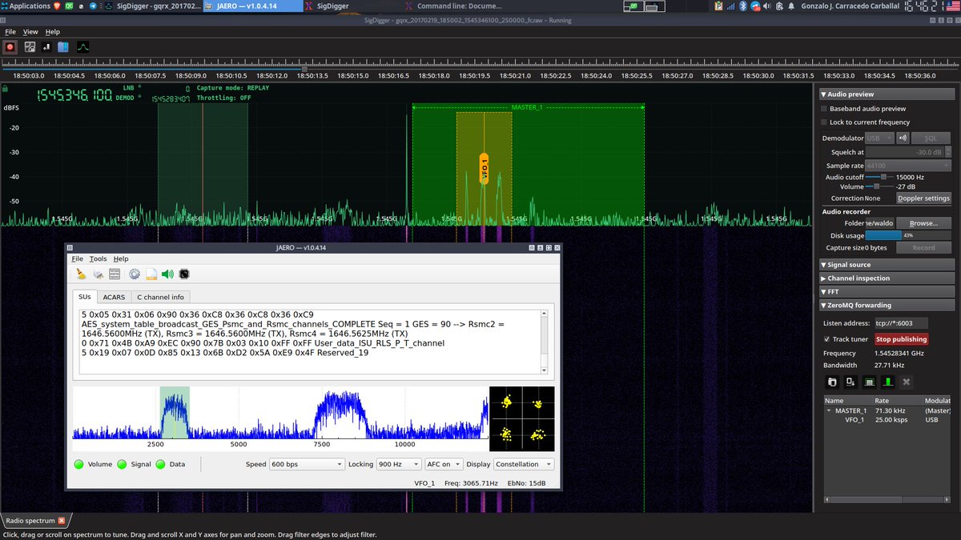The width and height of the screenshot is (961, 540).
Task: Select the VFO_1 row in channel list
Action: tap(889, 419)
